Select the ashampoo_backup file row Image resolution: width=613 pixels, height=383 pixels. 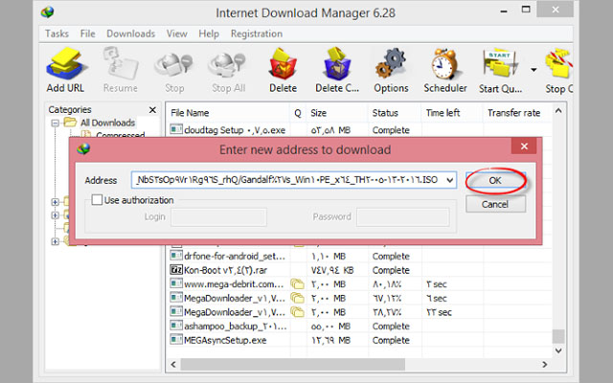360,326
